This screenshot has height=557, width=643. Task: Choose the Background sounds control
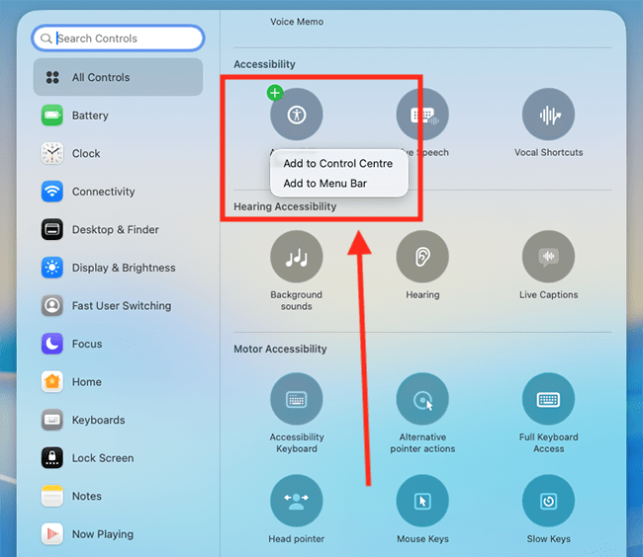coord(296,257)
